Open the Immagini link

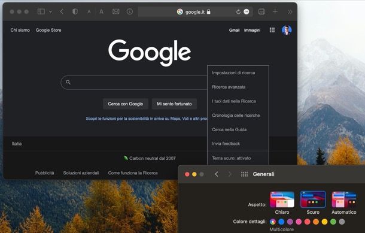[252, 30]
